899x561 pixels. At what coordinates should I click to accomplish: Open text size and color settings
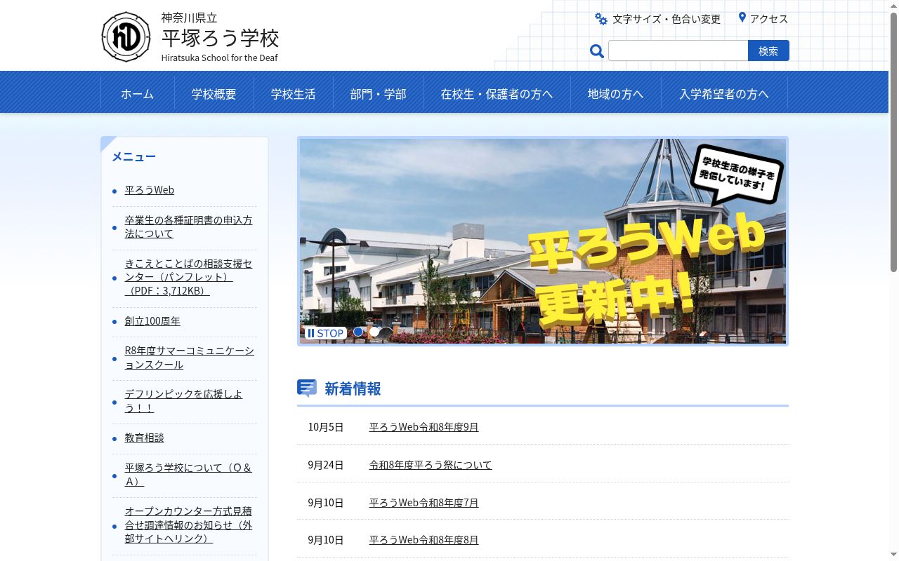point(657,19)
